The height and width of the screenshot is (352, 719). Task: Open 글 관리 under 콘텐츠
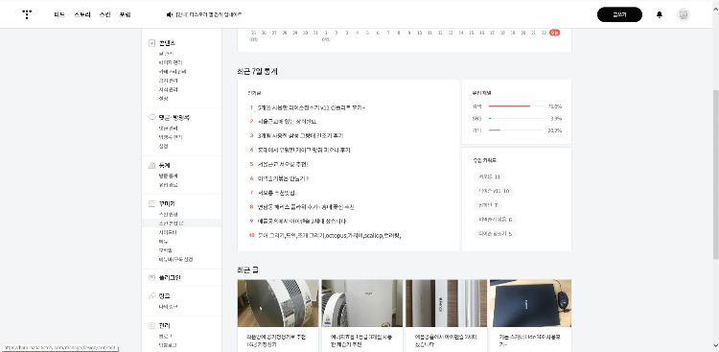(166, 54)
